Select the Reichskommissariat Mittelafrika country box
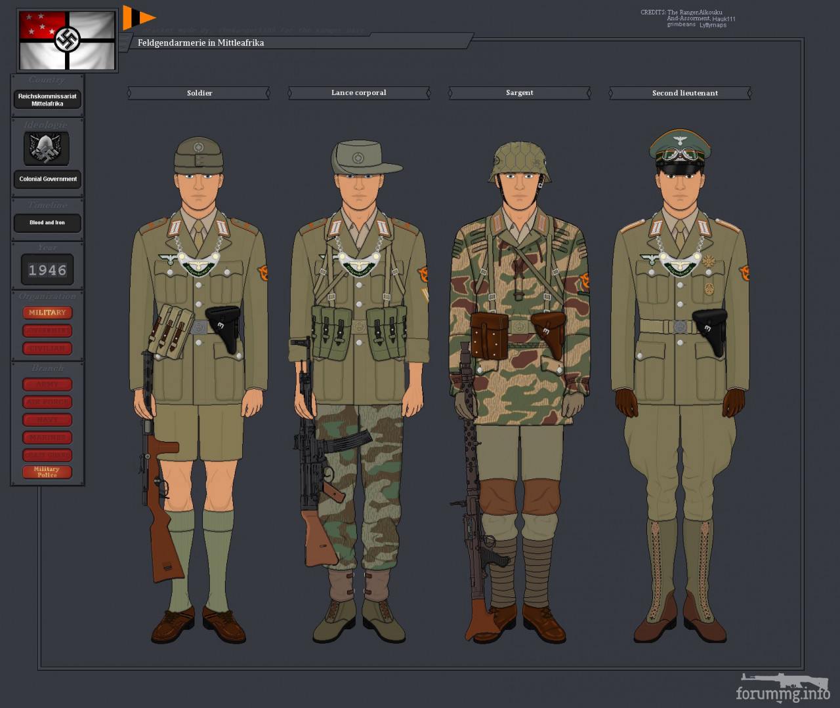 click(47, 100)
